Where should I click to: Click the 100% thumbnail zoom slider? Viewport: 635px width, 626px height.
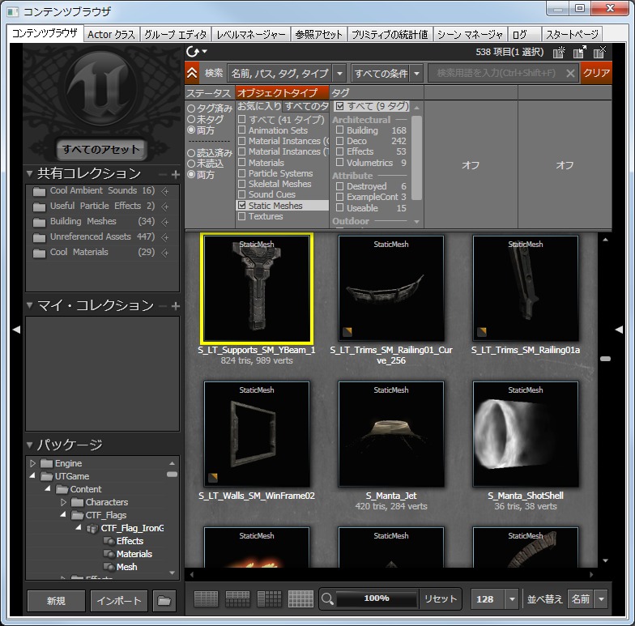[376, 599]
